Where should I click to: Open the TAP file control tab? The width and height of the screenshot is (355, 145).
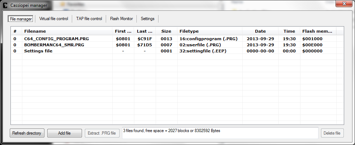pyautogui.click(x=89, y=19)
